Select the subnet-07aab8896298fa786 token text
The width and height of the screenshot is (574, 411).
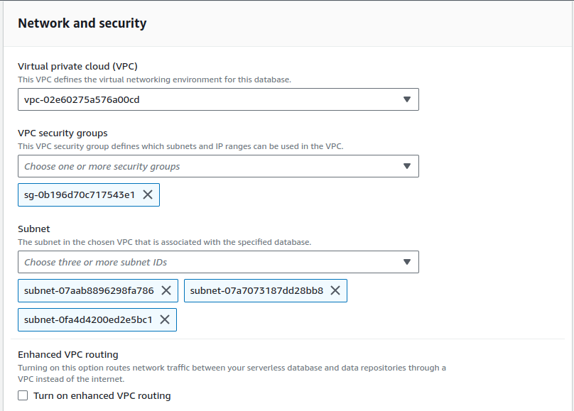coord(89,290)
